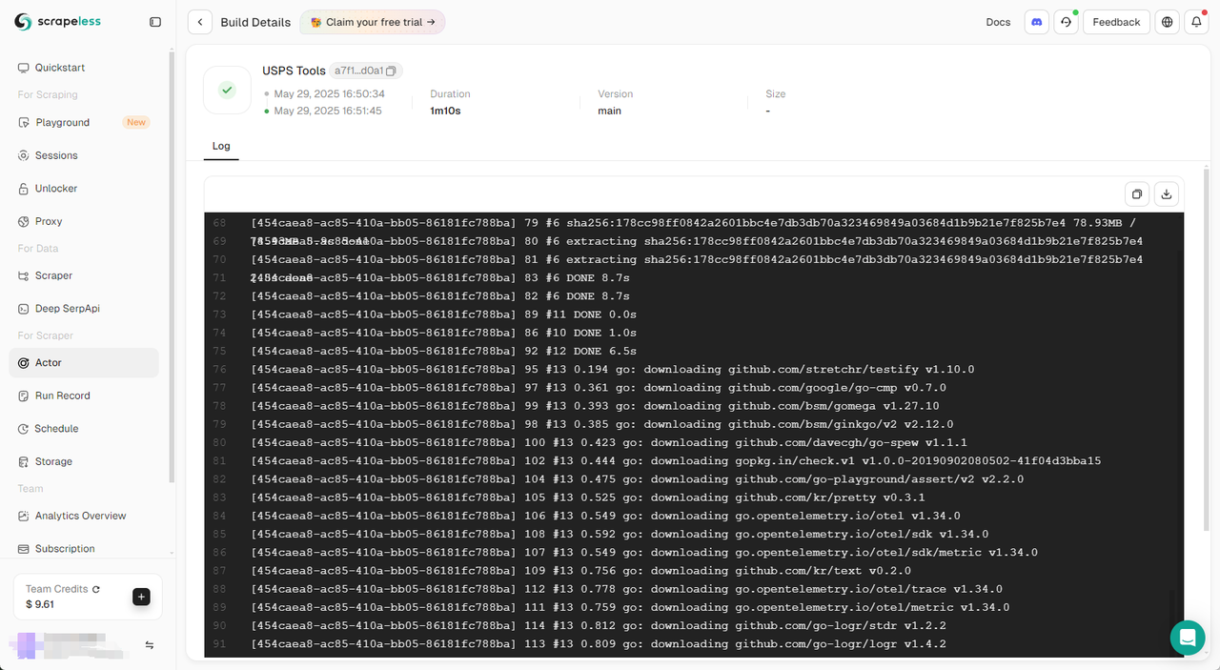Click the main version value
This screenshot has height=670, width=1220.
tap(610, 111)
